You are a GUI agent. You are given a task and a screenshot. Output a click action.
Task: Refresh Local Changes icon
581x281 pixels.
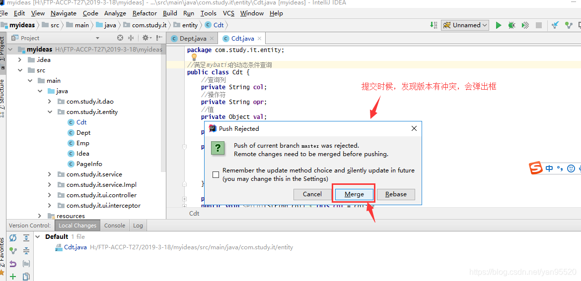13,237
